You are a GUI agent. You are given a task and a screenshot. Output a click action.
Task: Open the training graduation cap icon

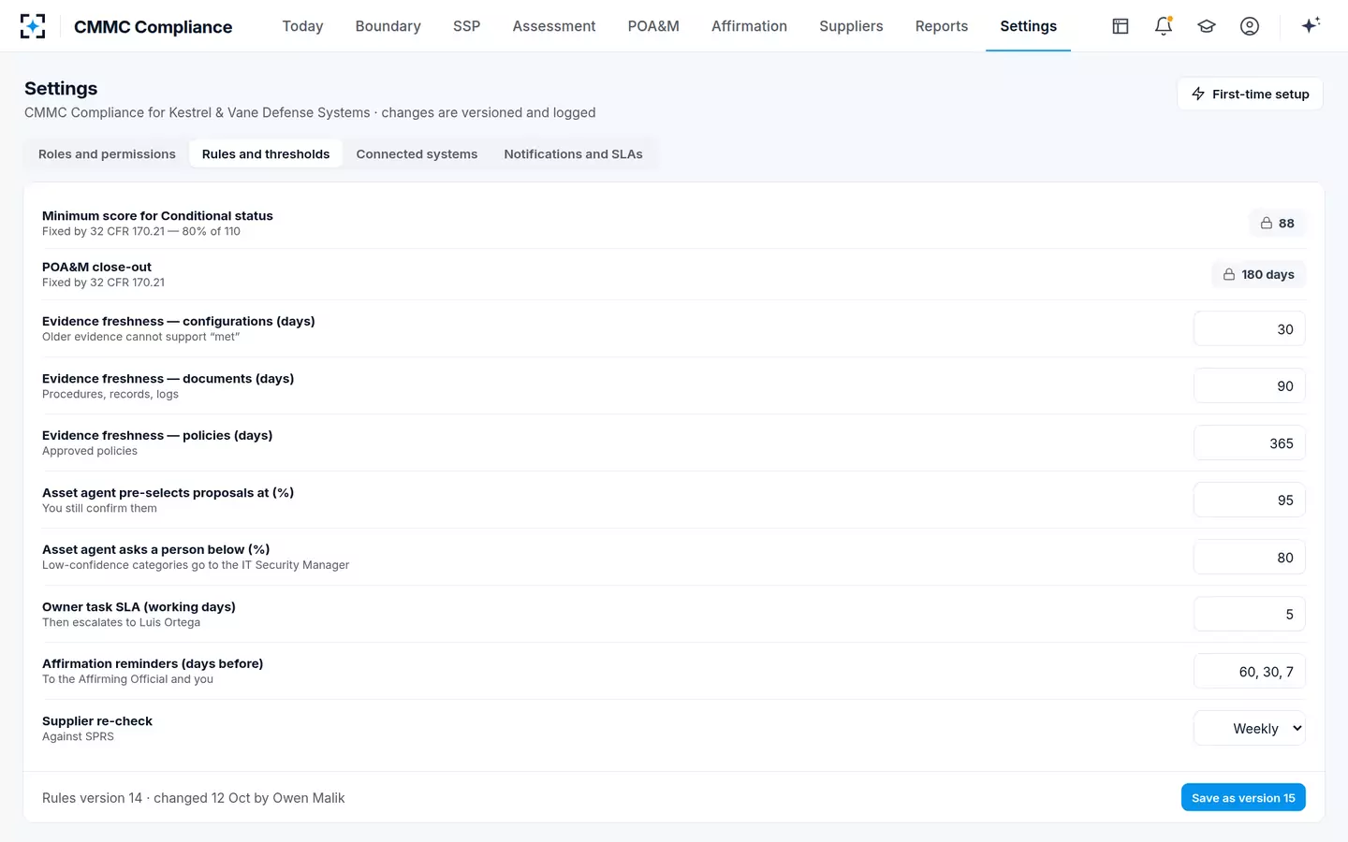1207,26
